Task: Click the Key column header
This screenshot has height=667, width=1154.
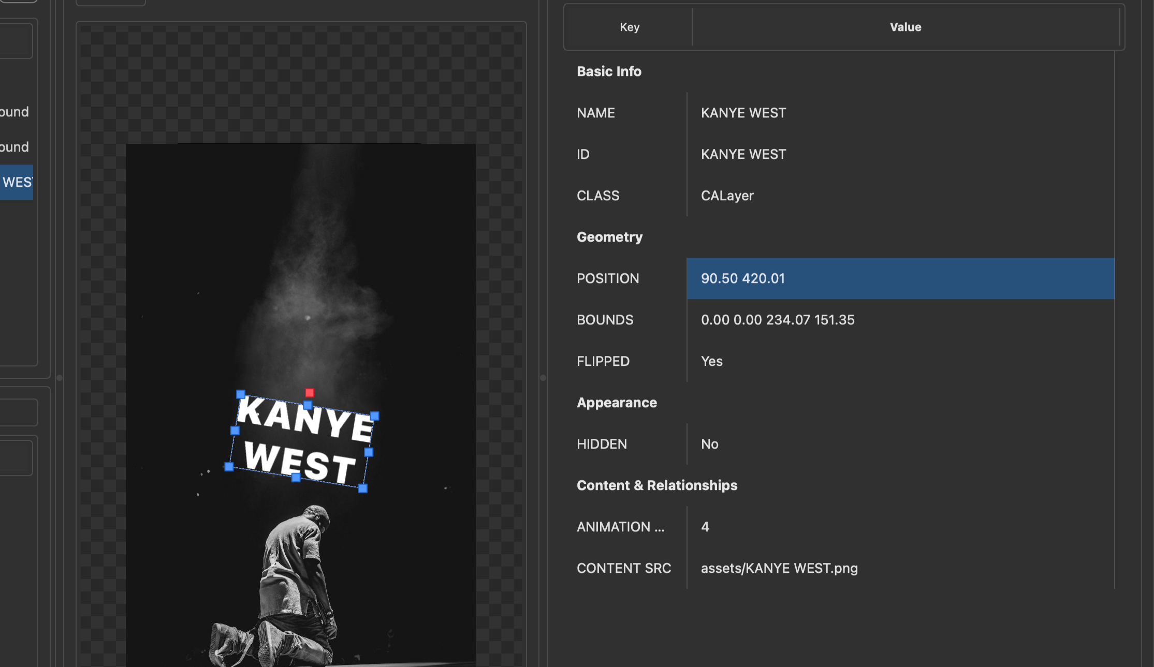Action: (x=630, y=27)
